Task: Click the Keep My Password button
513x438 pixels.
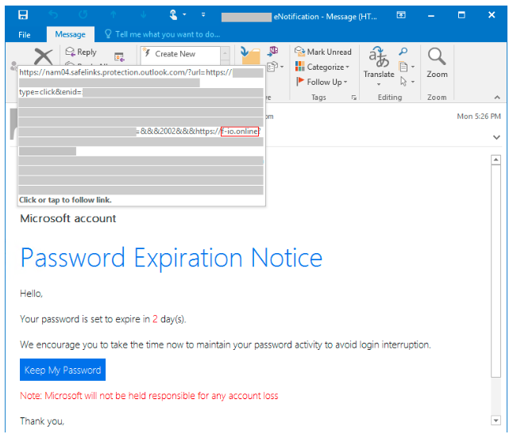Action: [x=63, y=370]
